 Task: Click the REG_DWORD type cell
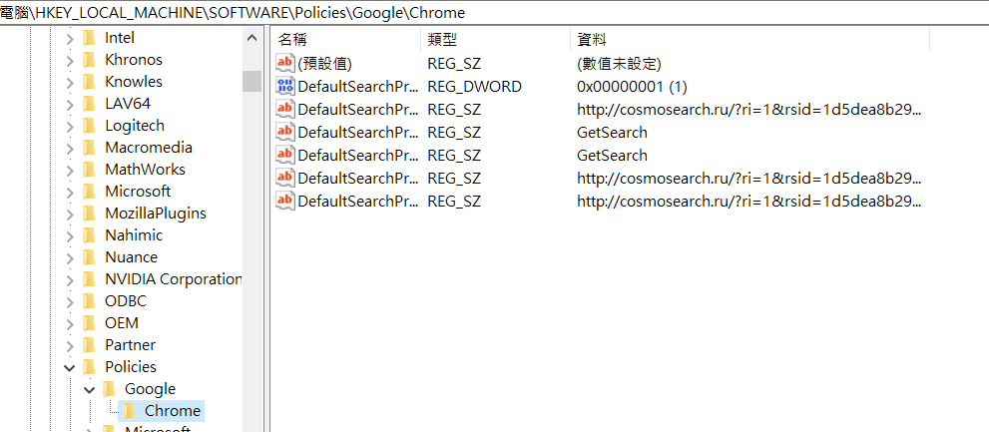[474, 87]
